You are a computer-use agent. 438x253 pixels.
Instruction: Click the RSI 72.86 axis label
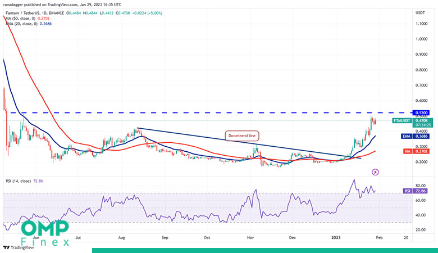[x=415, y=191]
